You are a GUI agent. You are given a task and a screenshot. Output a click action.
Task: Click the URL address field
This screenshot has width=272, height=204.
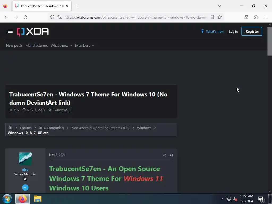click(135, 17)
